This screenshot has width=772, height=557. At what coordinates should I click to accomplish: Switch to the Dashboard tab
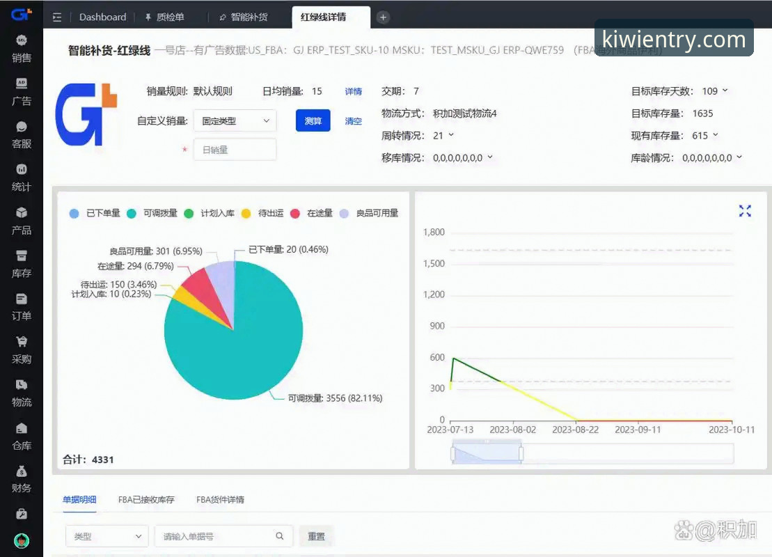coord(102,17)
